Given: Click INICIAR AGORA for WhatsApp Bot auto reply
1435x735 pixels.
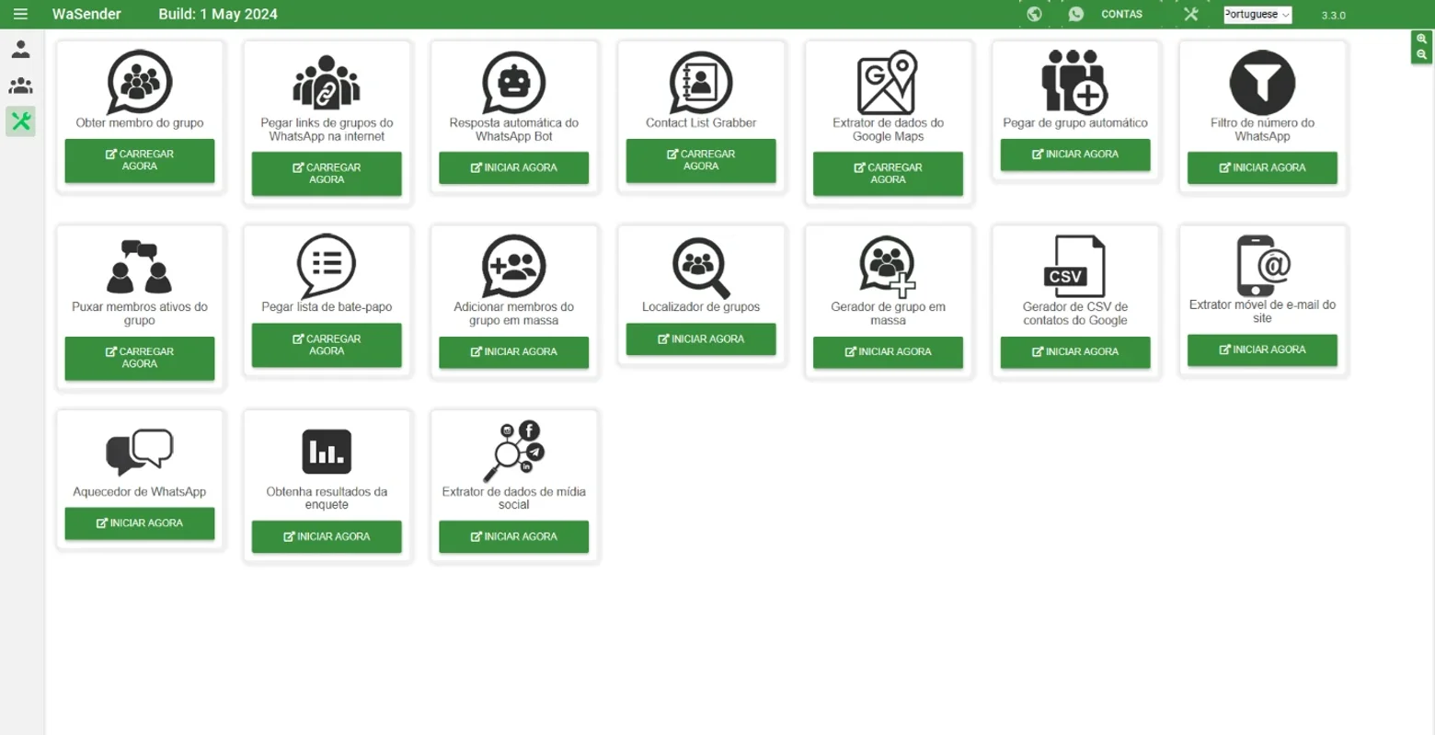Looking at the screenshot, I should tap(514, 168).
